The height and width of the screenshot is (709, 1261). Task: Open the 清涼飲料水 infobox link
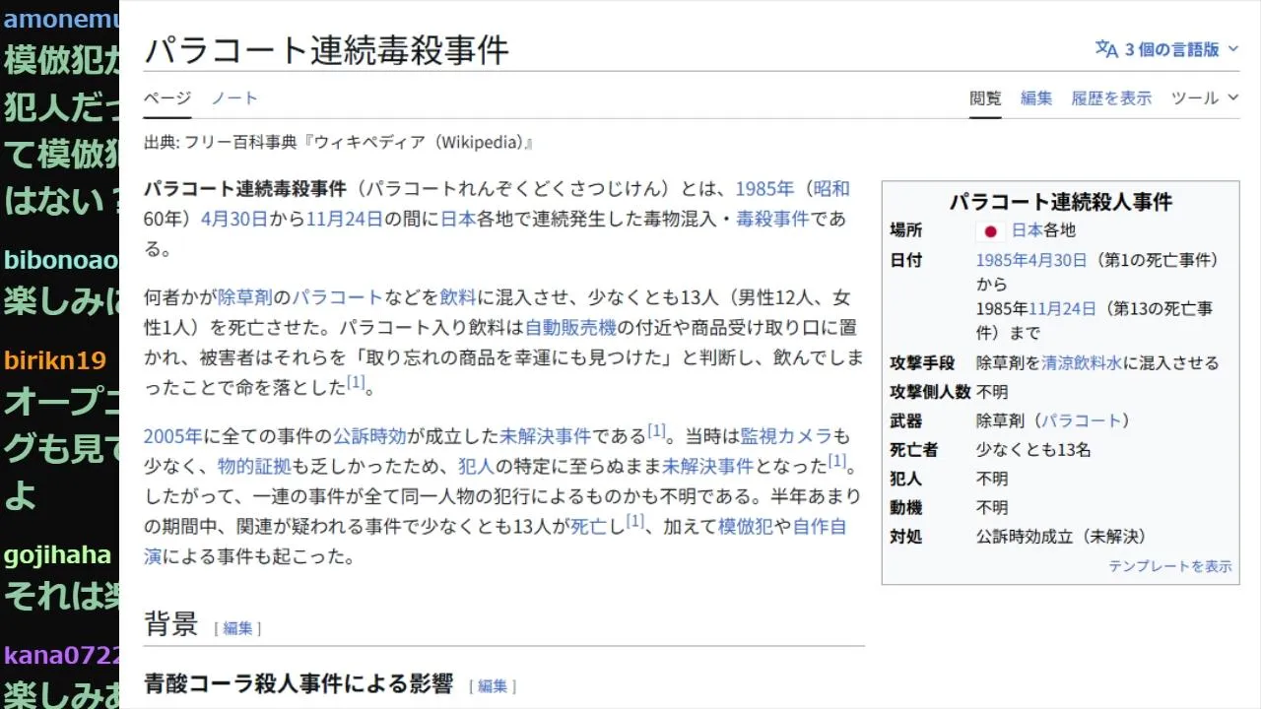coord(1082,362)
